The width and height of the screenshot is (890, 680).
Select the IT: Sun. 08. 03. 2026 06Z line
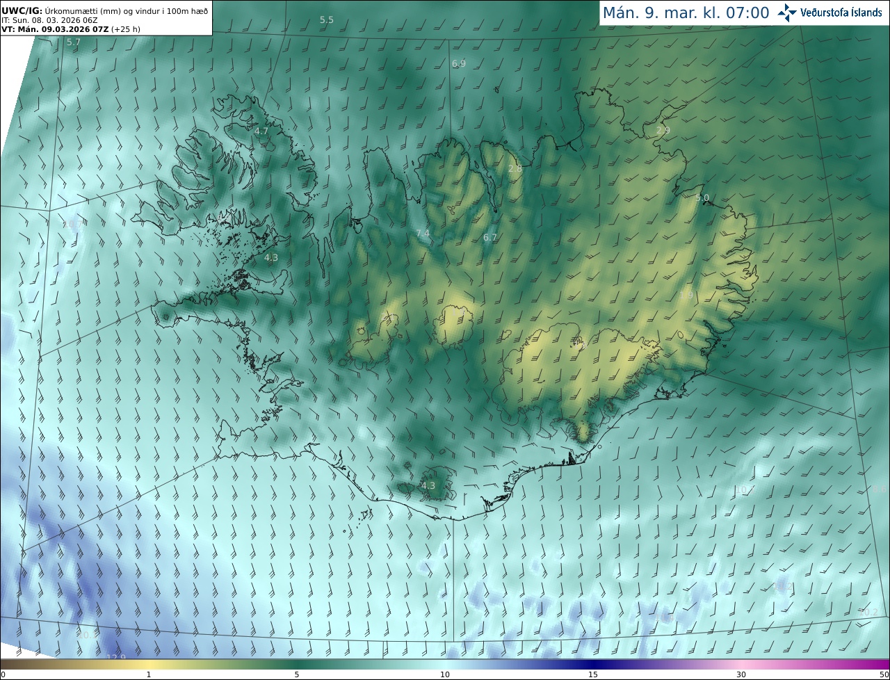(49, 20)
